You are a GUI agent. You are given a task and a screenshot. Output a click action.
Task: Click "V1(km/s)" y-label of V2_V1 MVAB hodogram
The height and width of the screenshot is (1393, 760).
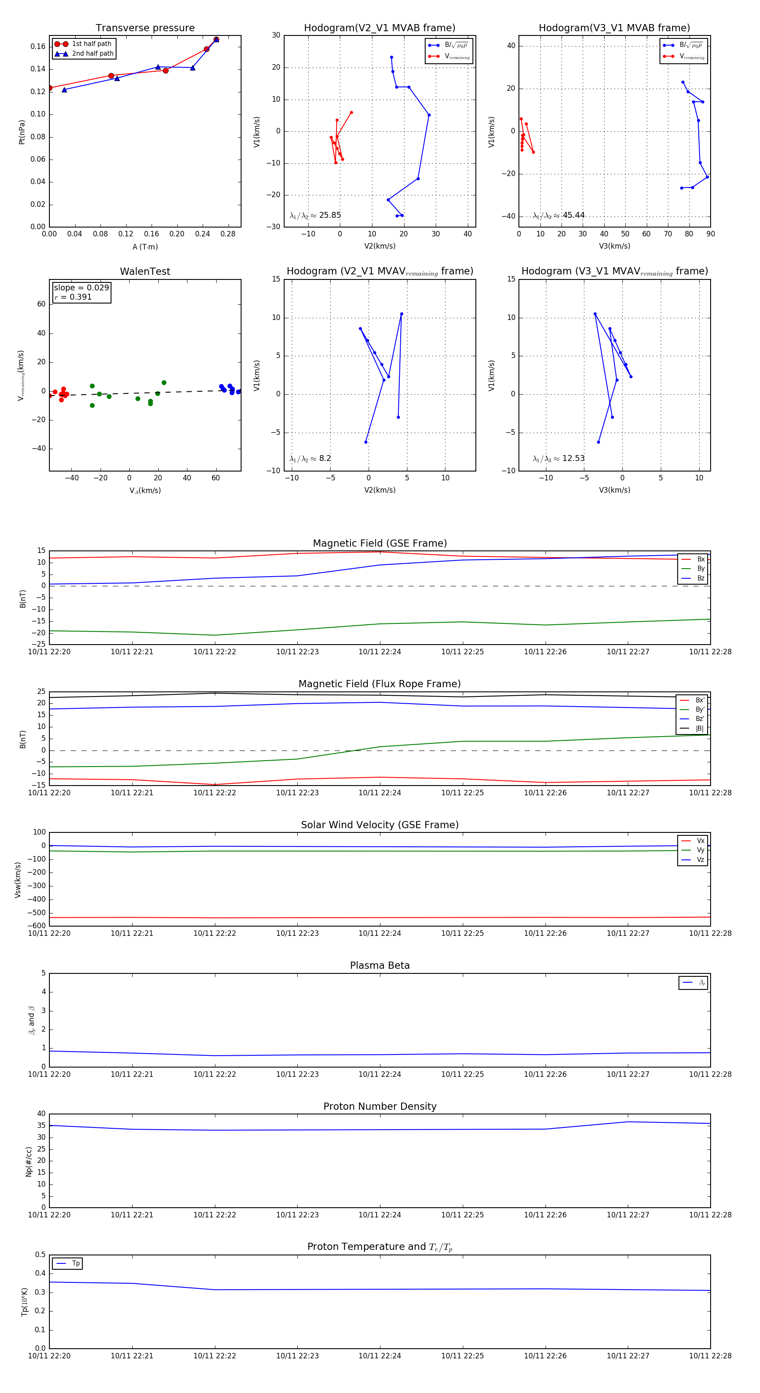tap(256, 132)
